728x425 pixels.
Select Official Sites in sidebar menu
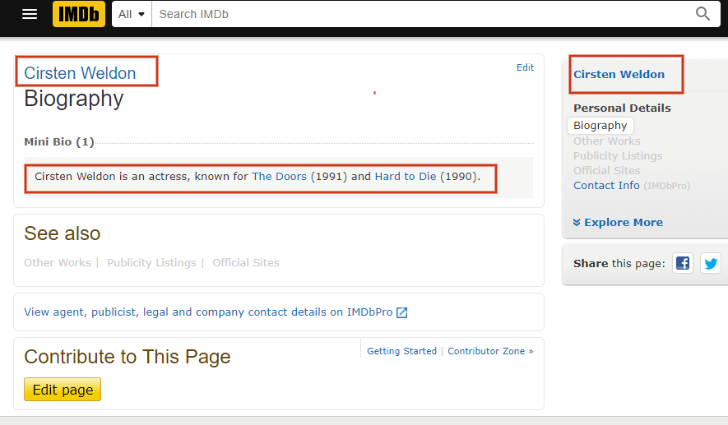[606, 171]
